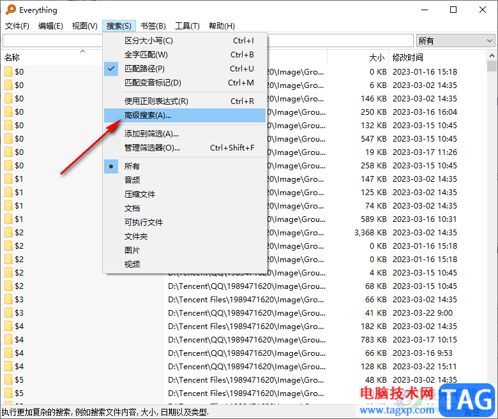The height and width of the screenshot is (419, 498).
Task: Open the 视图(V) menu
Action: click(84, 26)
